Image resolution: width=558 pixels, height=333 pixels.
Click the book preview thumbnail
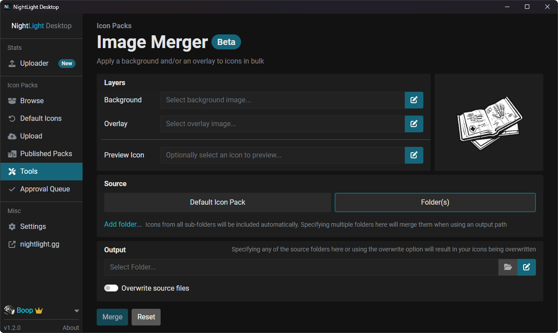[x=489, y=122]
